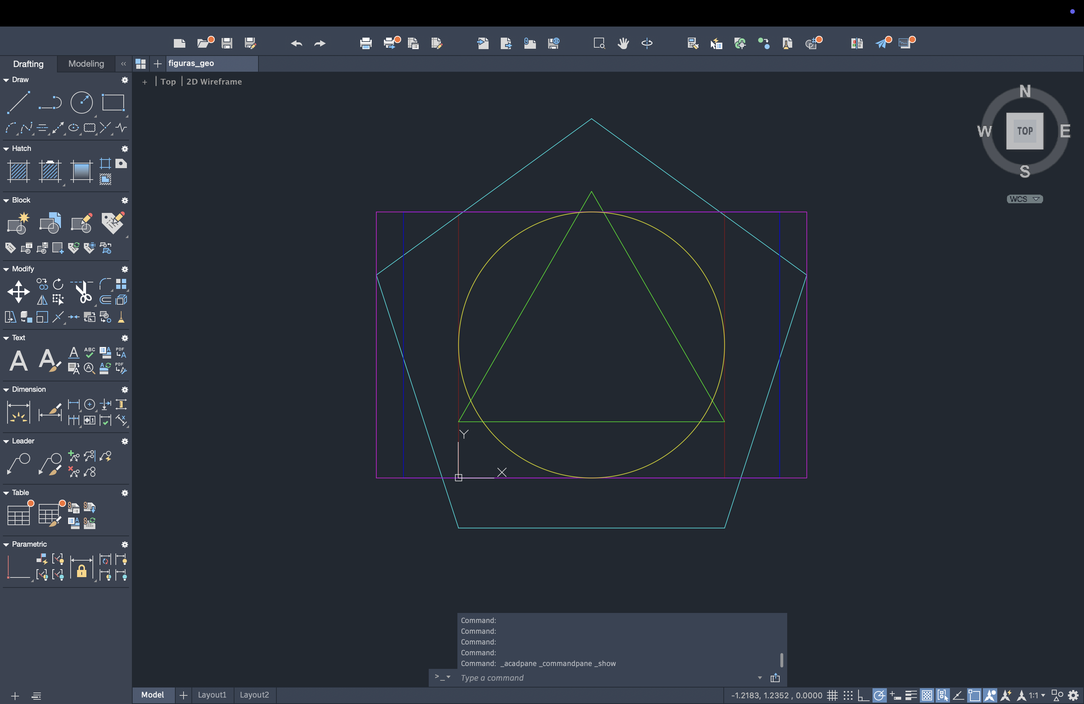The image size is (1084, 704).
Task: Toggle snap mode dots in the status bar
Action: [848, 695]
